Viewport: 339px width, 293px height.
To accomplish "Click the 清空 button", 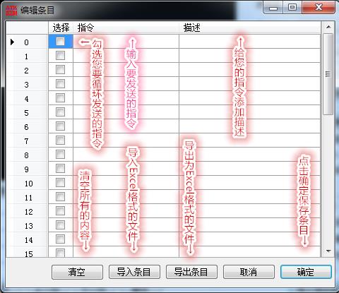I will click(x=77, y=272).
